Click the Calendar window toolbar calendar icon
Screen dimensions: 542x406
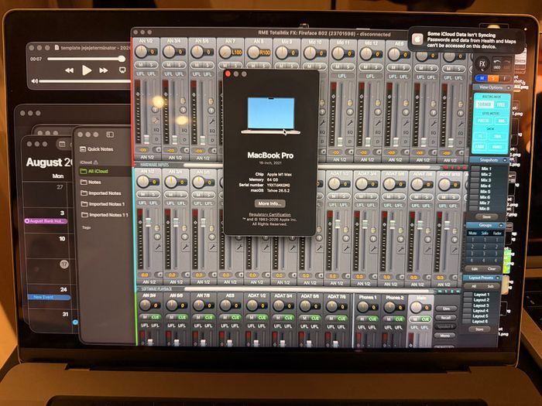click(x=62, y=145)
